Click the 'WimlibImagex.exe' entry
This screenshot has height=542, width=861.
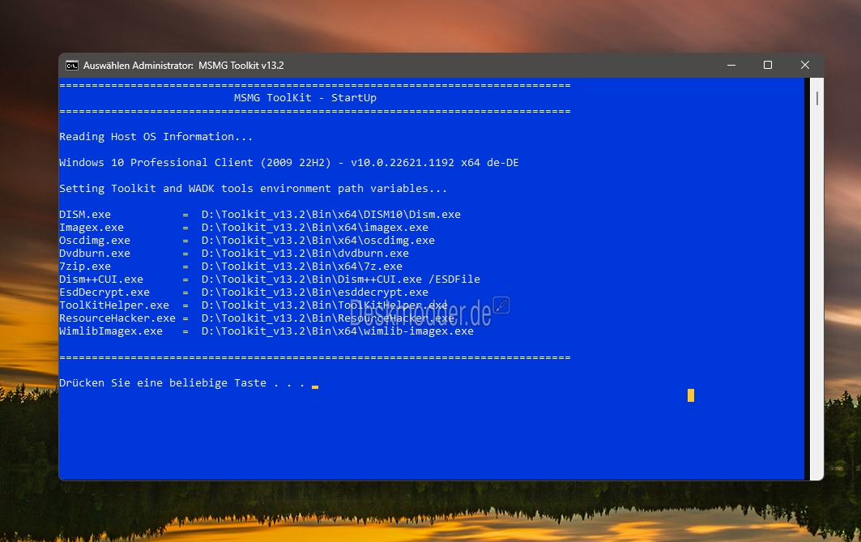coord(111,331)
